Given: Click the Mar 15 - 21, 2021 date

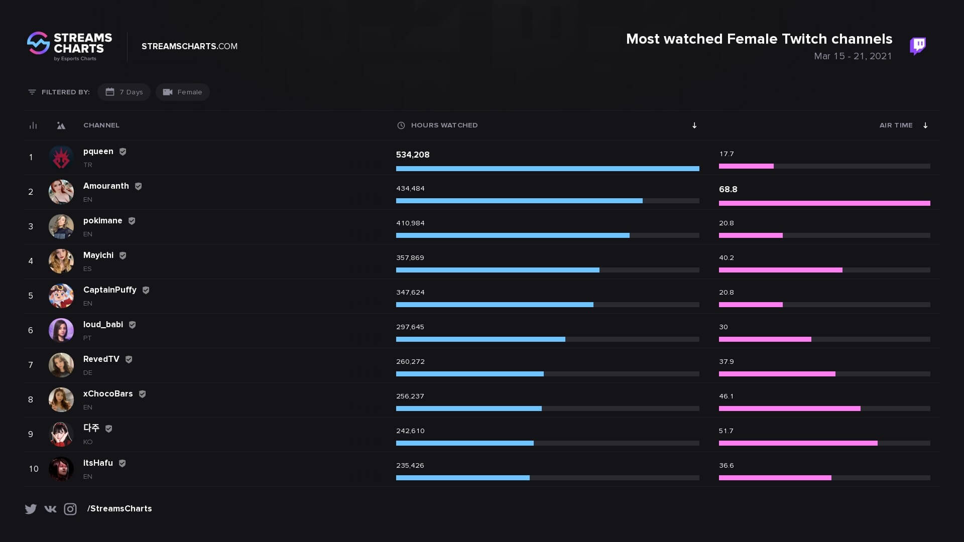Looking at the screenshot, I should click(853, 56).
